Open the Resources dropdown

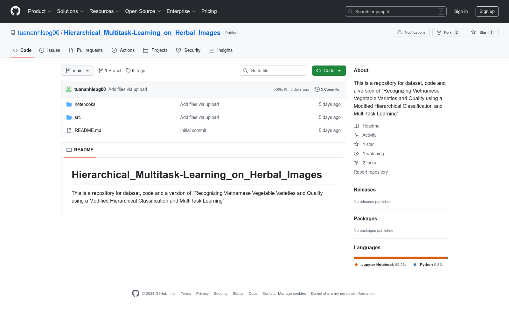104,11
